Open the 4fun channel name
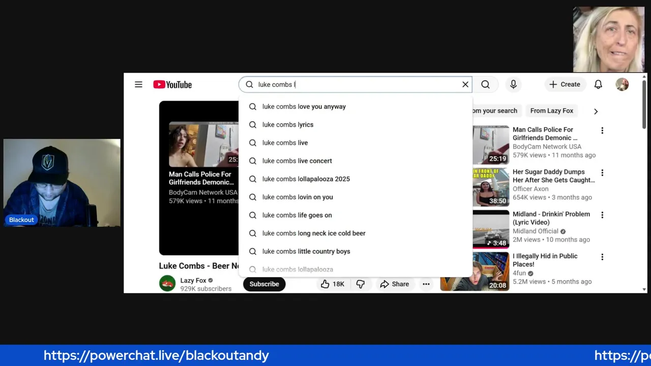Screen dimensions: 651x366 (x=519, y=273)
